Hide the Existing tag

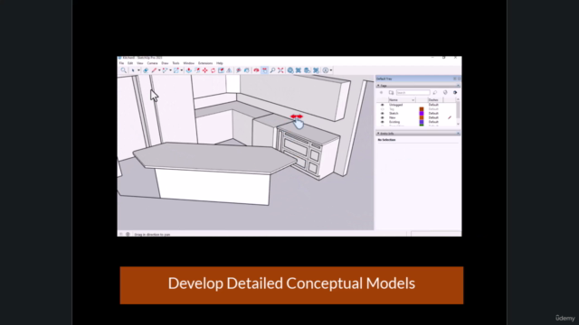click(382, 122)
